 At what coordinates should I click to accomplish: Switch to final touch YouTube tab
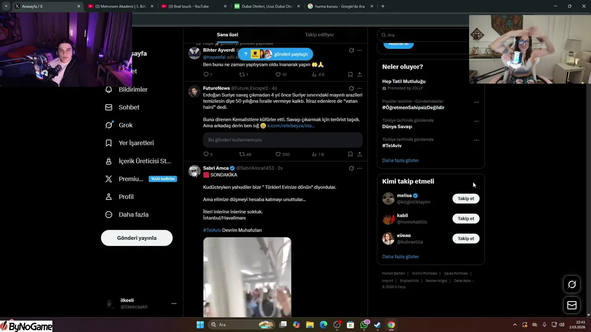(x=194, y=6)
